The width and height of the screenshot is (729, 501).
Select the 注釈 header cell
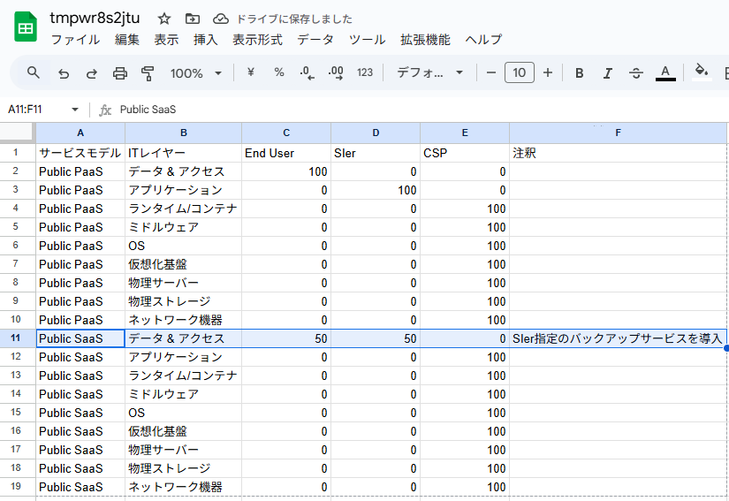[618, 153]
